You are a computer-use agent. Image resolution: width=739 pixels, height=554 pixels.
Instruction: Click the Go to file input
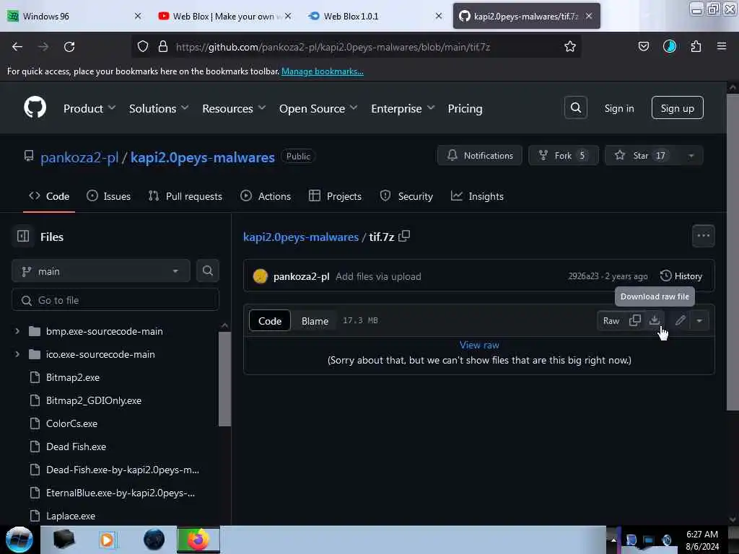[115, 300]
